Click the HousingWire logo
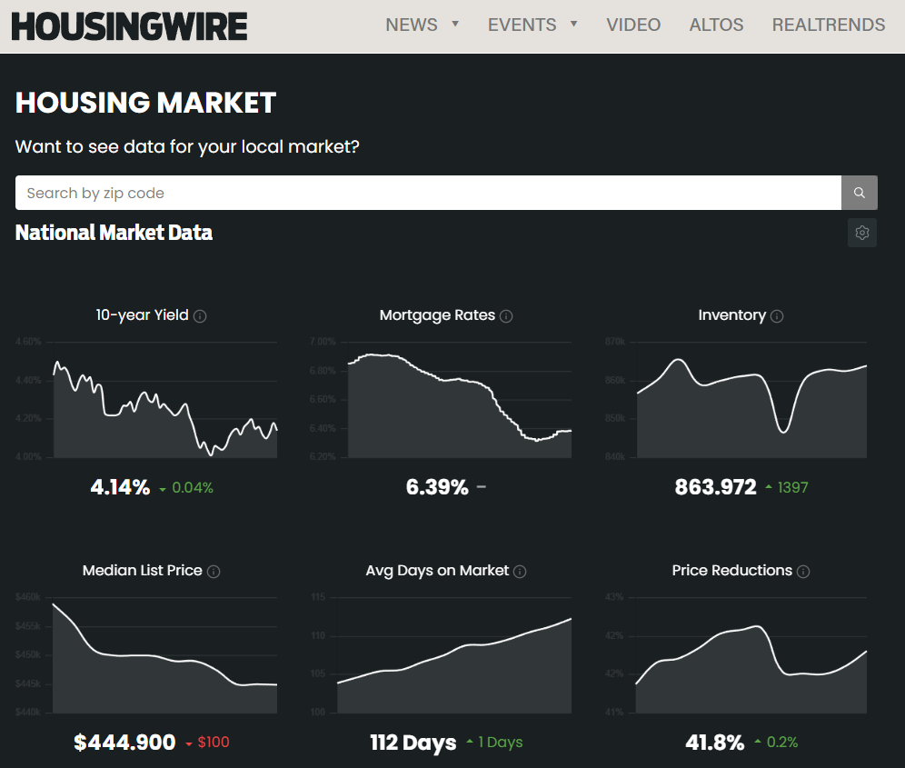Viewport: 905px width, 768px height. click(129, 26)
